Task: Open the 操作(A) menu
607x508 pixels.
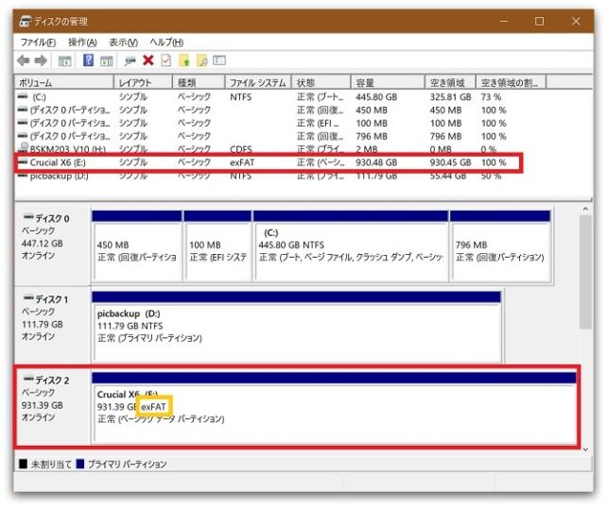Action: point(82,42)
